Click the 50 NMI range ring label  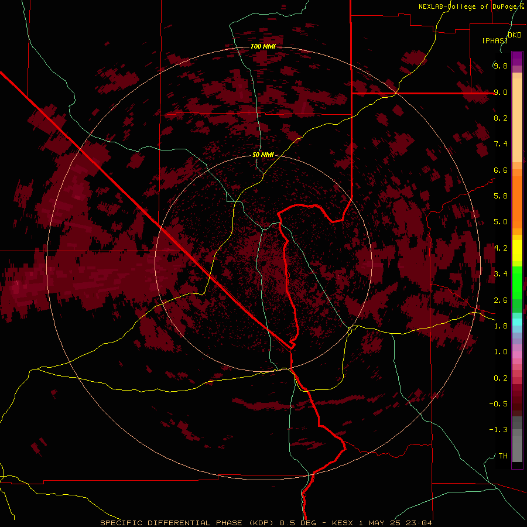[263, 155]
